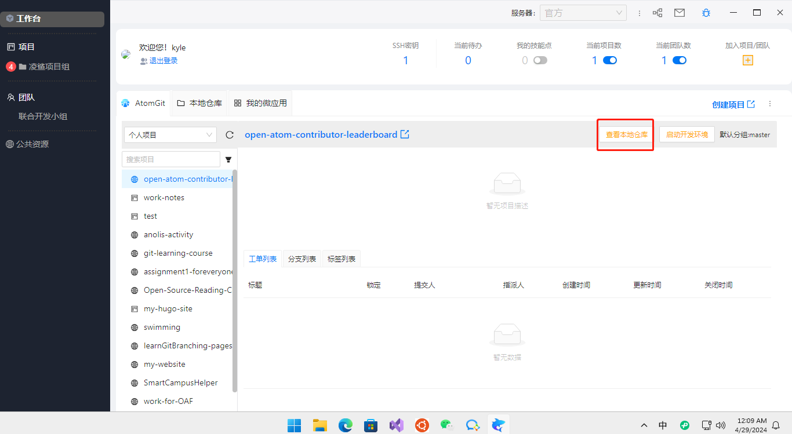Open 联合开发小组 team
792x434 pixels.
pyautogui.click(x=43, y=116)
